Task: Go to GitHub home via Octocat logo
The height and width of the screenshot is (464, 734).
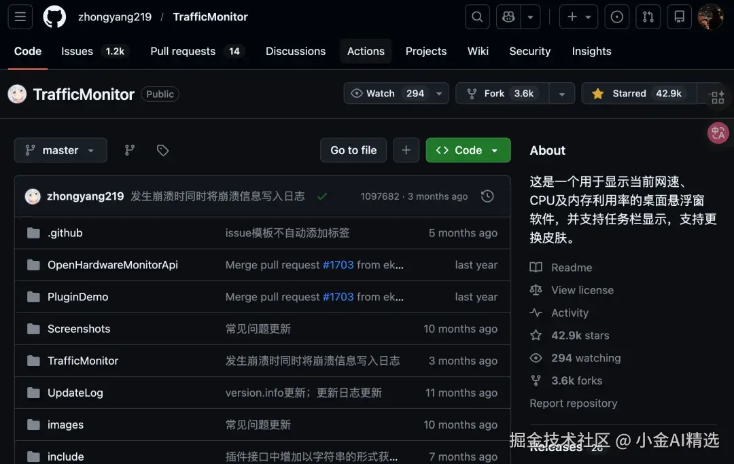Action: [54, 17]
